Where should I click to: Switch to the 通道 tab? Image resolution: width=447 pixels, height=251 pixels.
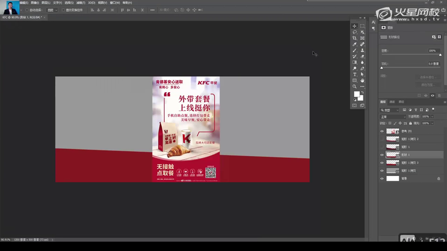[392, 101]
